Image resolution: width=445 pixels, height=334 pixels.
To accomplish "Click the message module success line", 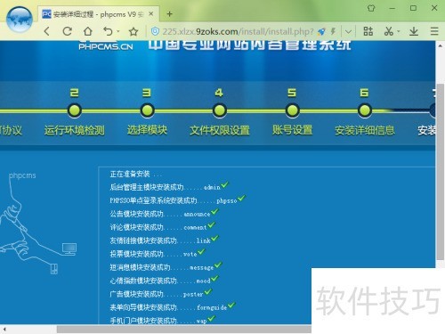I will (166, 267).
